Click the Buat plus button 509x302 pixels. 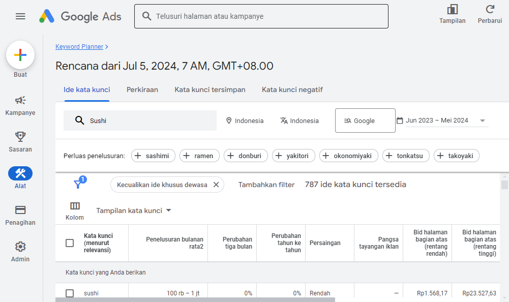tap(20, 55)
